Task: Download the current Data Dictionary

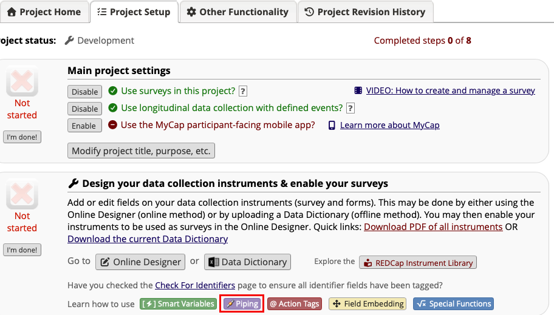Action: click(148, 239)
